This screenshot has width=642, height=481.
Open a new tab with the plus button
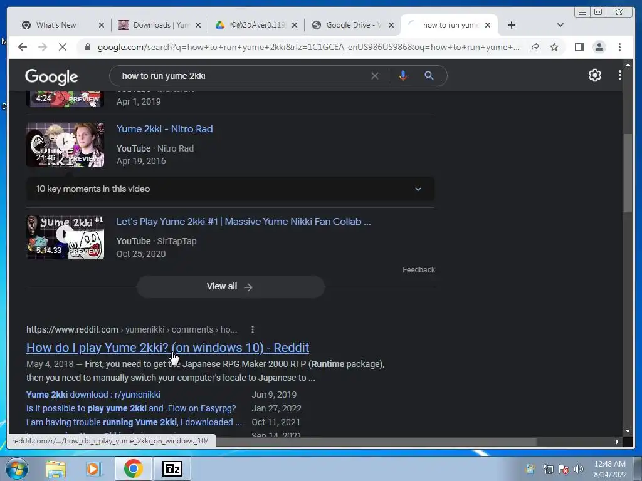(x=512, y=25)
